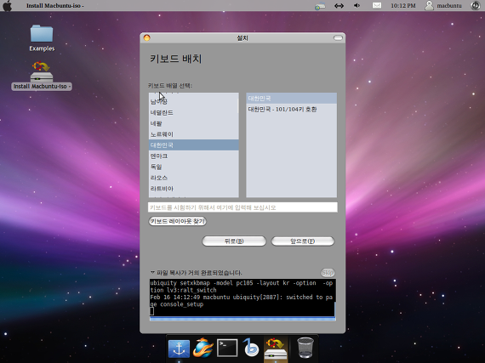This screenshot has height=363, width=485.
Task: Open the web browser globe in dock
Action: coord(203,348)
